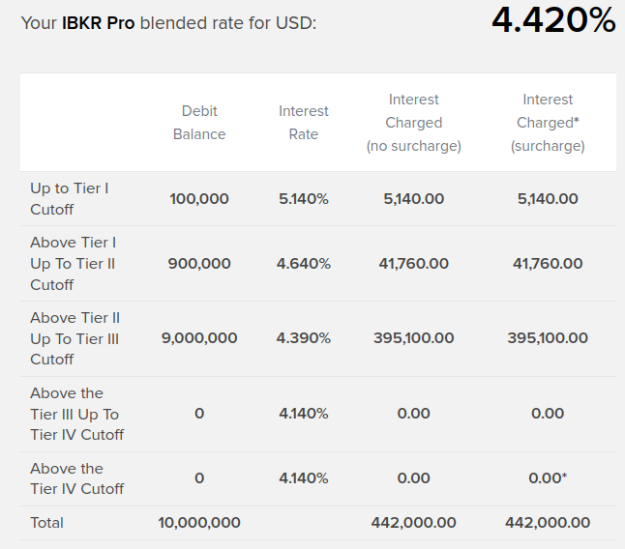625x549 pixels.
Task: Click the 0.00* surcharge cell with asterisk
Action: pyautogui.click(x=548, y=478)
